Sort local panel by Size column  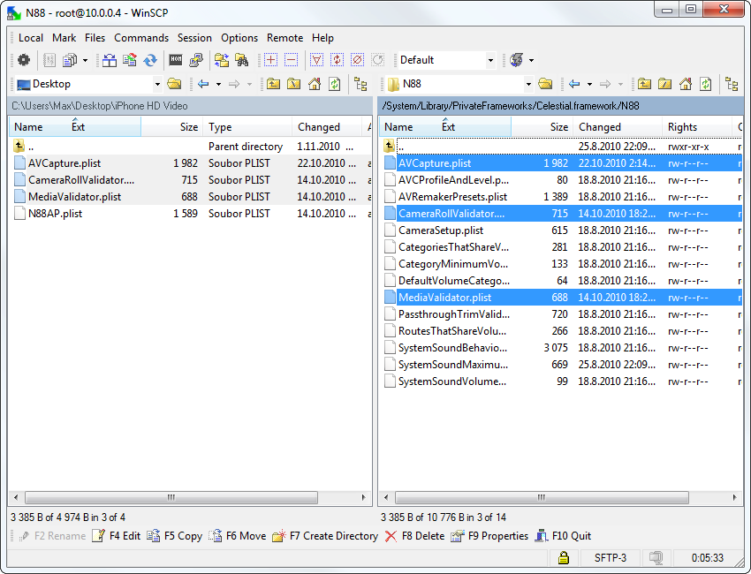[x=172, y=127]
